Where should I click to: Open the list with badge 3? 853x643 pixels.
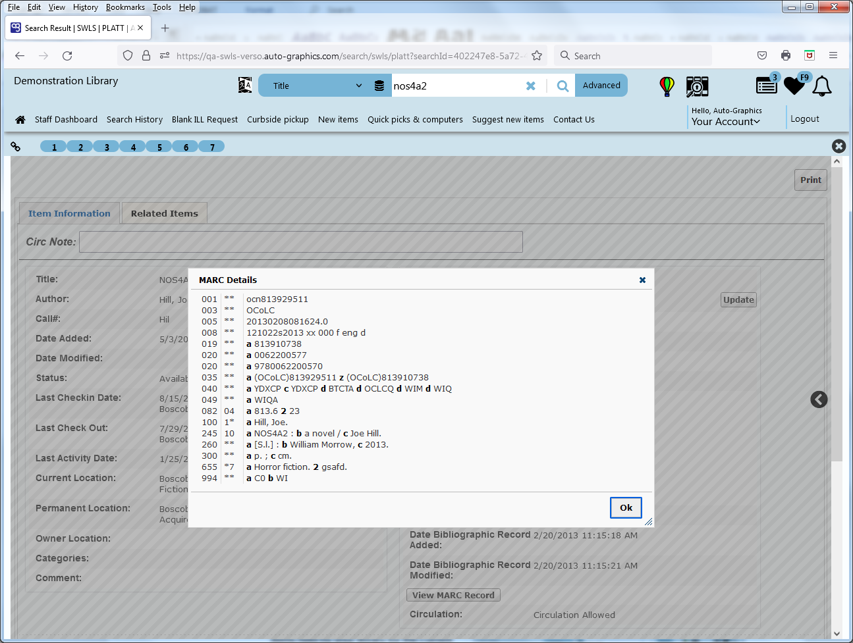[767, 86]
